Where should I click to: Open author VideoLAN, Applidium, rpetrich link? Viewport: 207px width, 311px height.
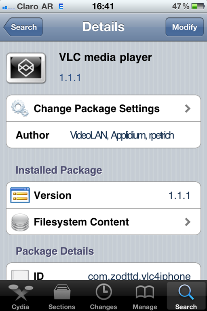[x=122, y=135]
